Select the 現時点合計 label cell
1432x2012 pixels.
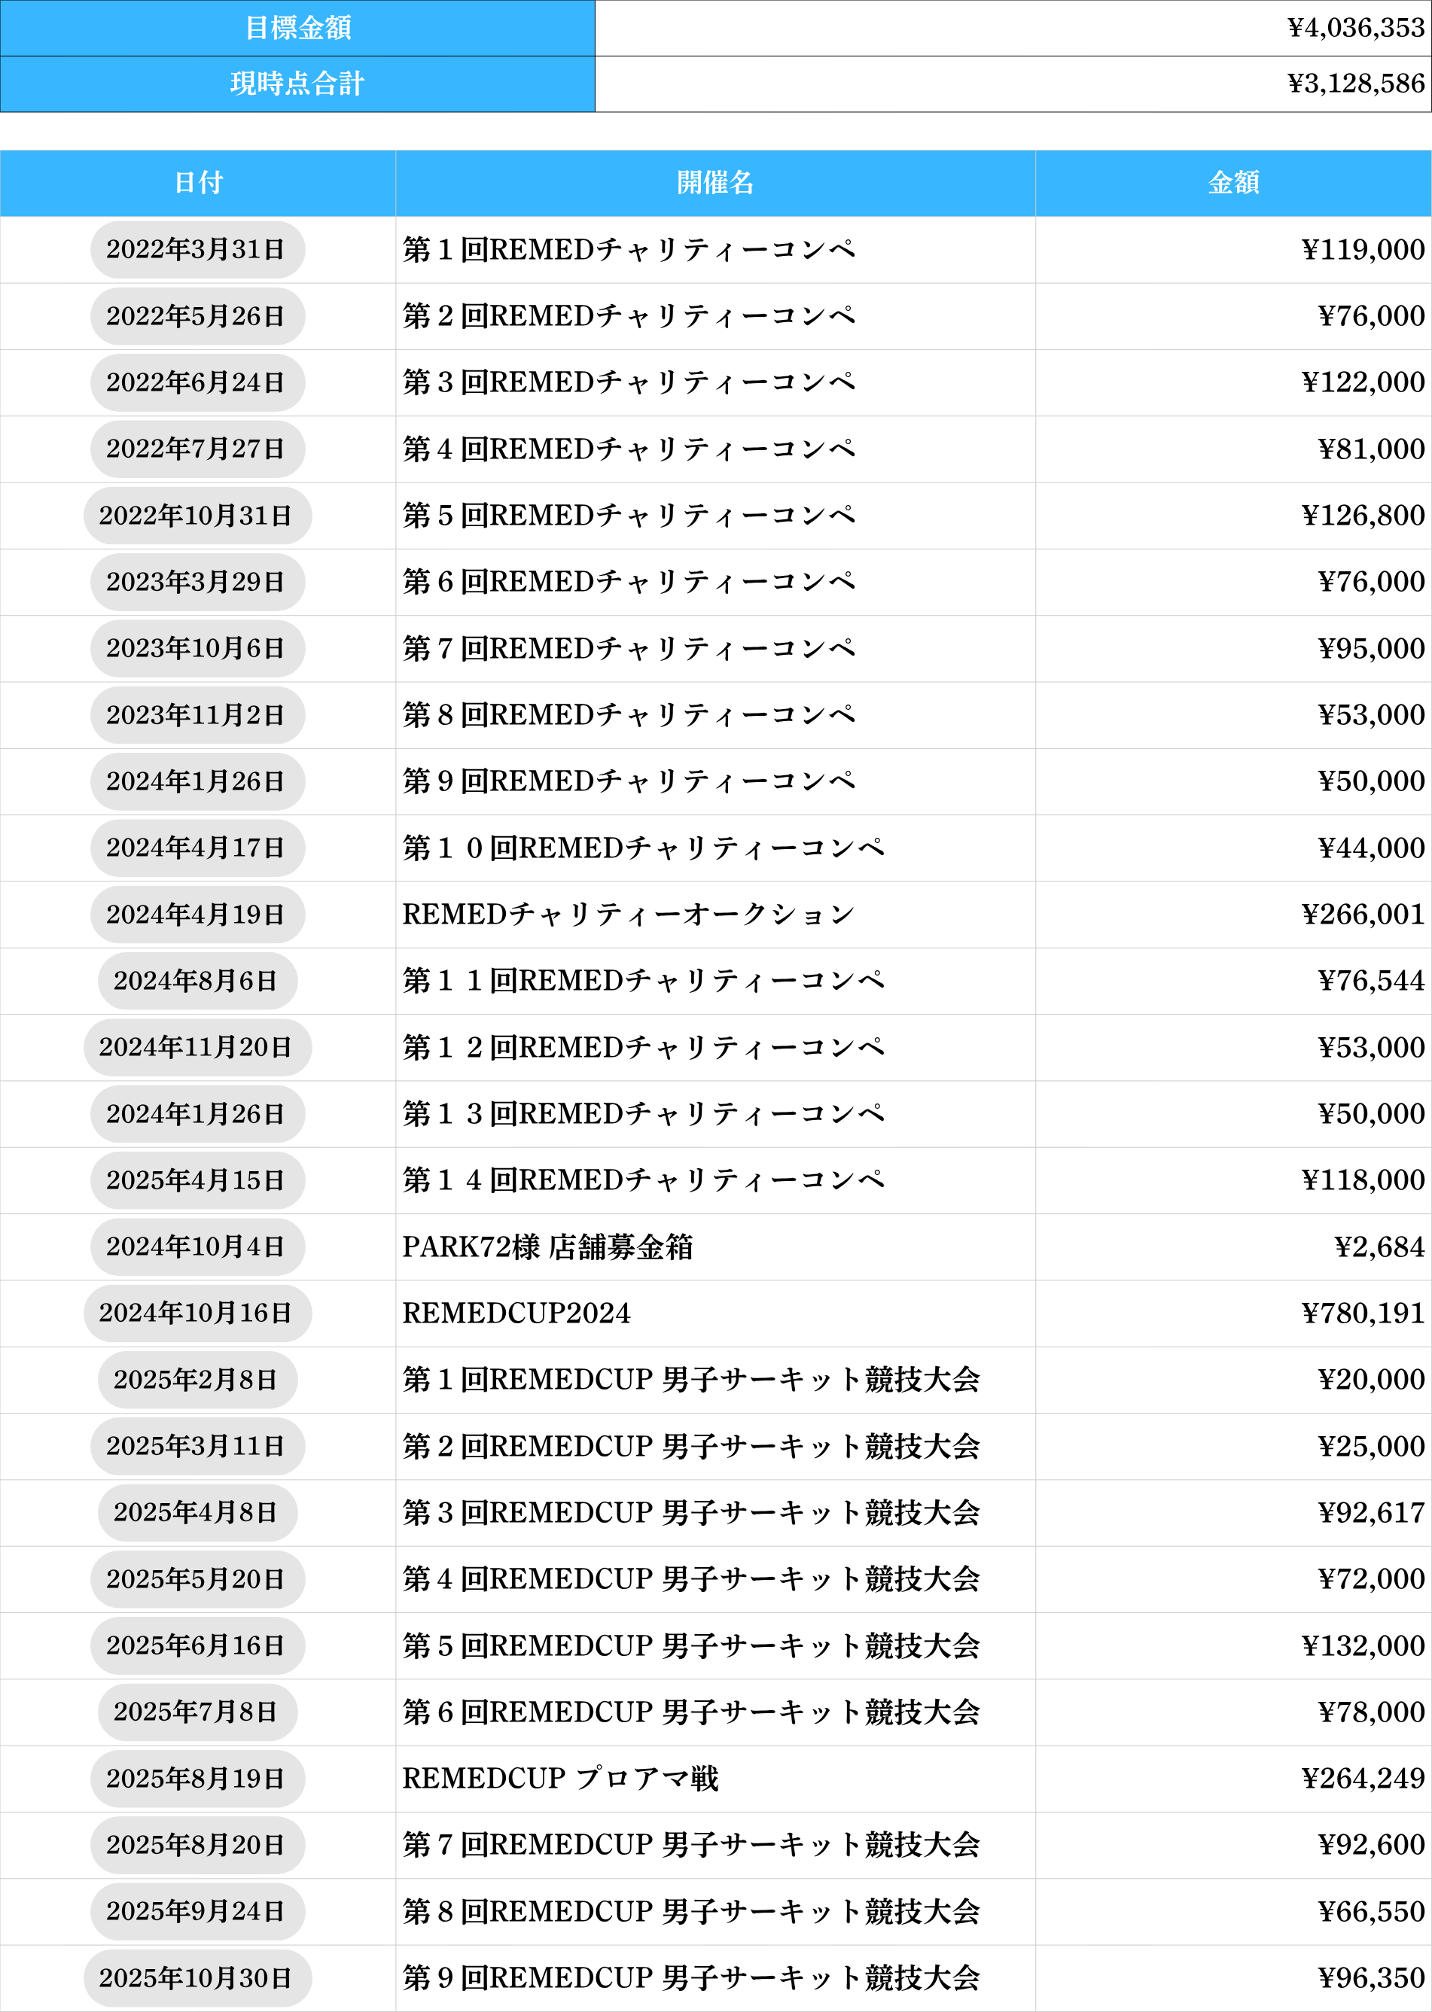[x=297, y=84]
